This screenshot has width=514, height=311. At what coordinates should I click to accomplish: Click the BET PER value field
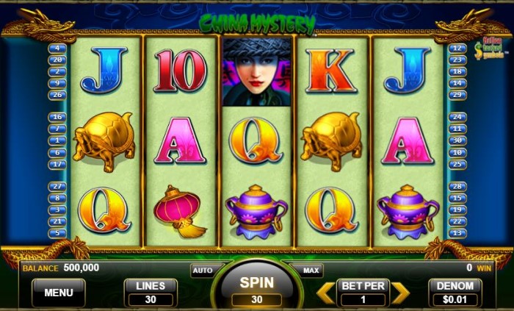(363, 299)
